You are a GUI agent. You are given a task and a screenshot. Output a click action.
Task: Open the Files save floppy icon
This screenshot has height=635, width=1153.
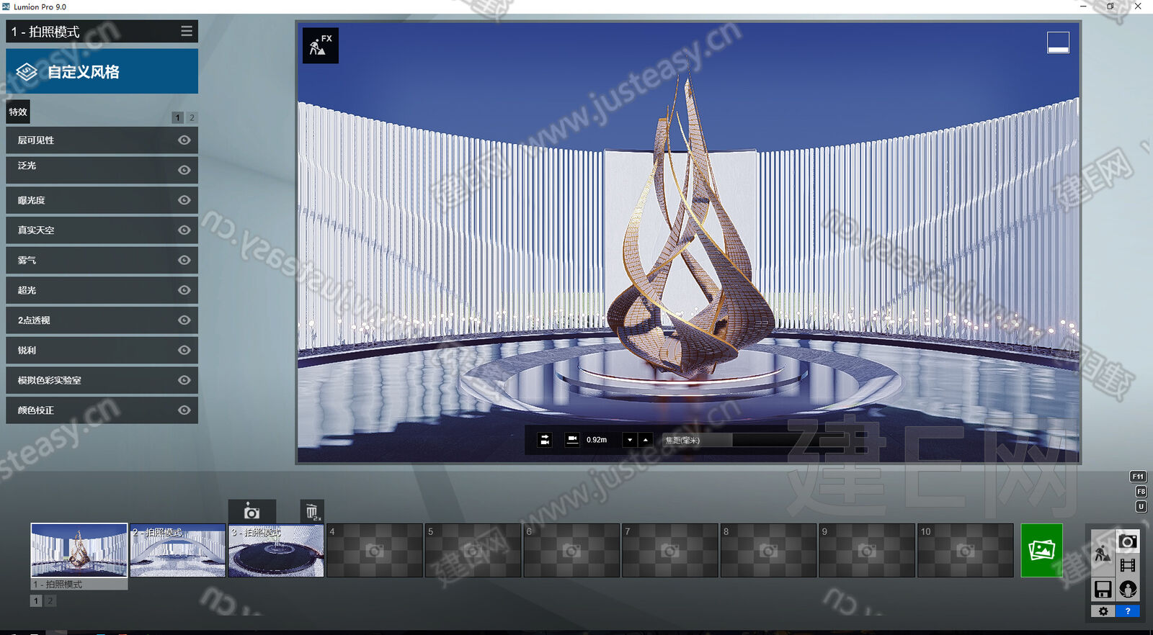coord(1103,590)
